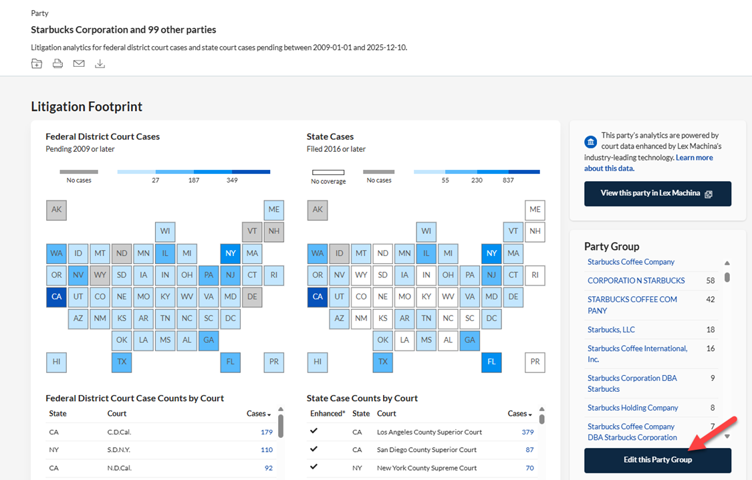Click the add to folder icon
The width and height of the screenshot is (752, 480).
(37, 64)
